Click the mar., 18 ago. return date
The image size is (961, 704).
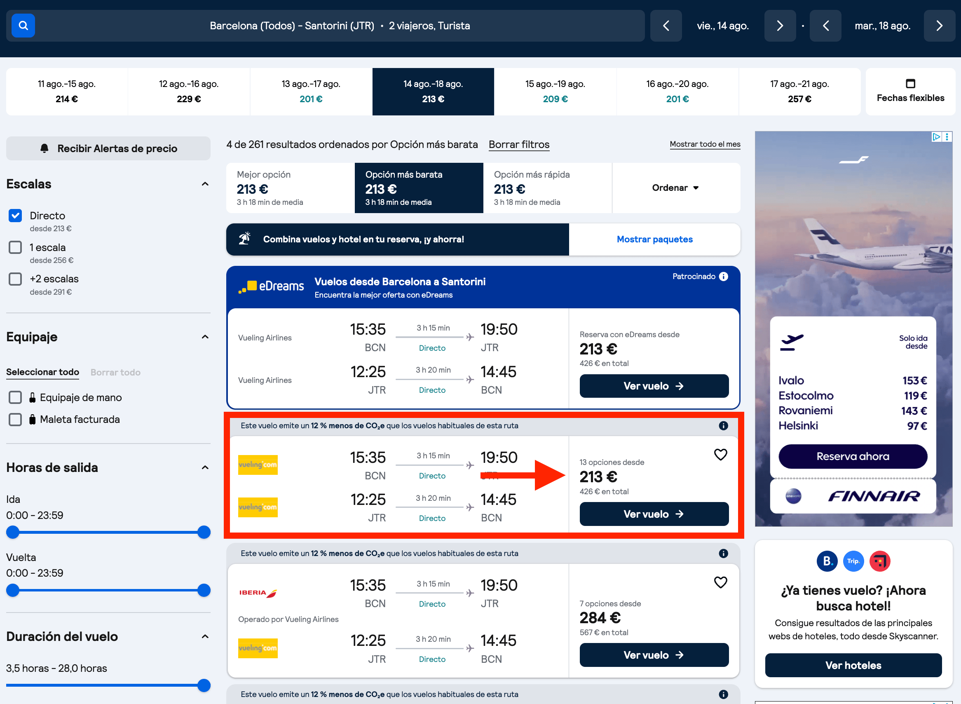coord(882,26)
